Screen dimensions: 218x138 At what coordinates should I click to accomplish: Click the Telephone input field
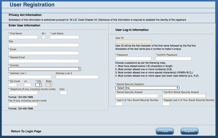coord(23,93)
